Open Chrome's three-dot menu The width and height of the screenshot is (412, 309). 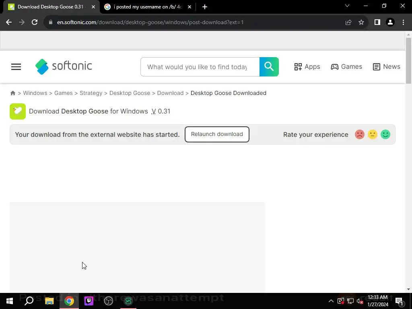coord(403,23)
